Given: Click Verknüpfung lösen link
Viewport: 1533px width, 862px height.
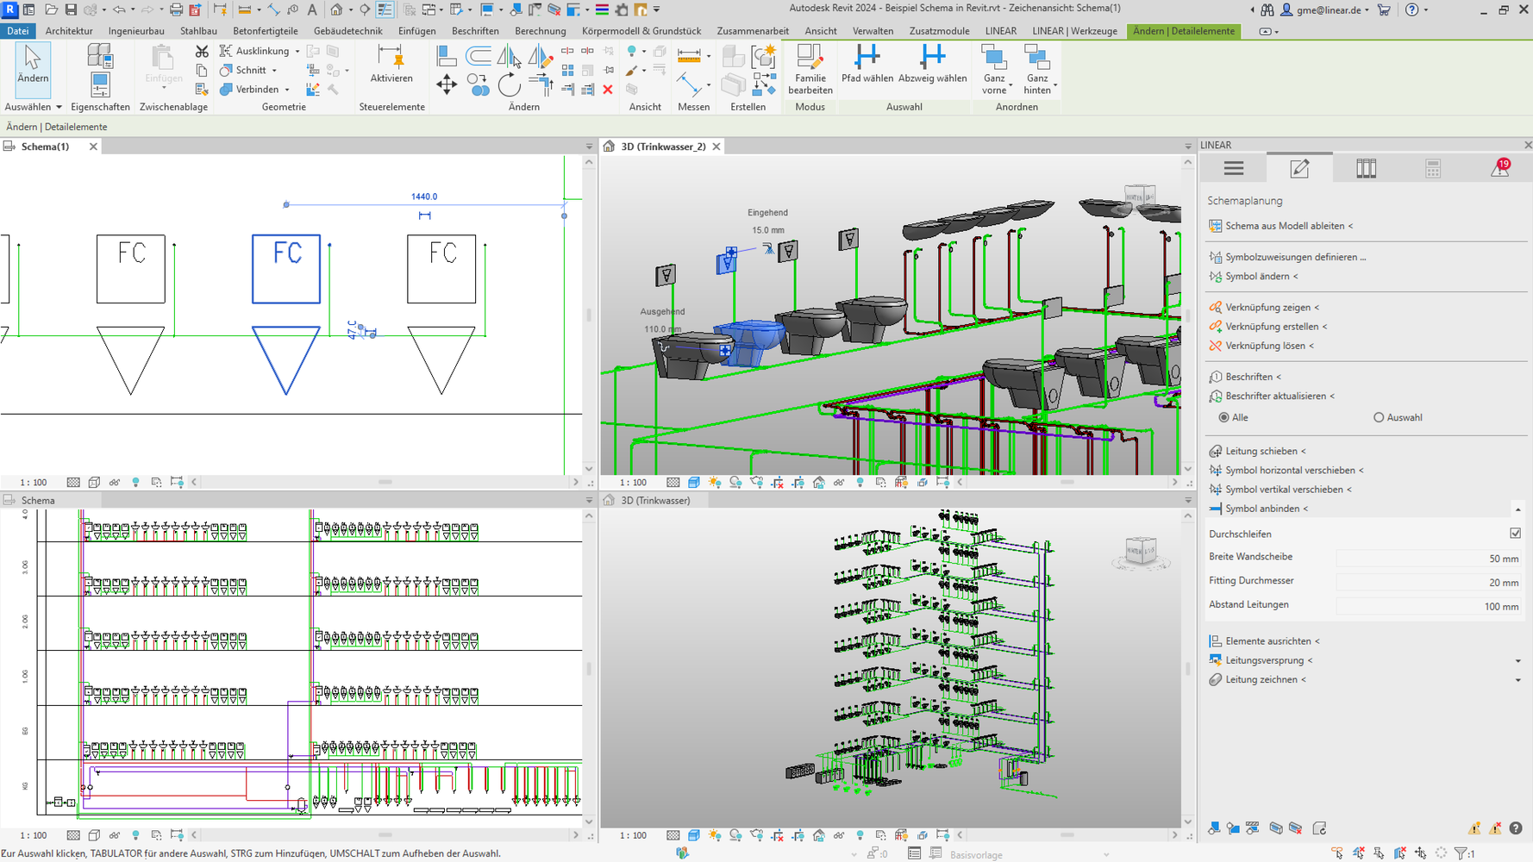Looking at the screenshot, I should (x=1265, y=346).
